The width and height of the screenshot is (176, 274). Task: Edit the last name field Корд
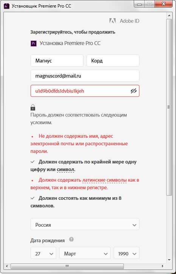click(x=113, y=61)
